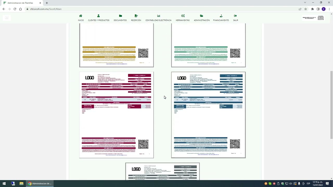
Task: Open a new browser tab
Action: point(47,3)
